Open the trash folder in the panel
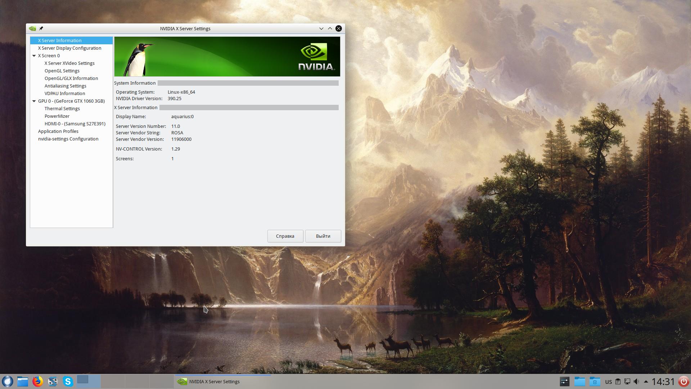Screen dimensions: 691x389 tap(595, 381)
